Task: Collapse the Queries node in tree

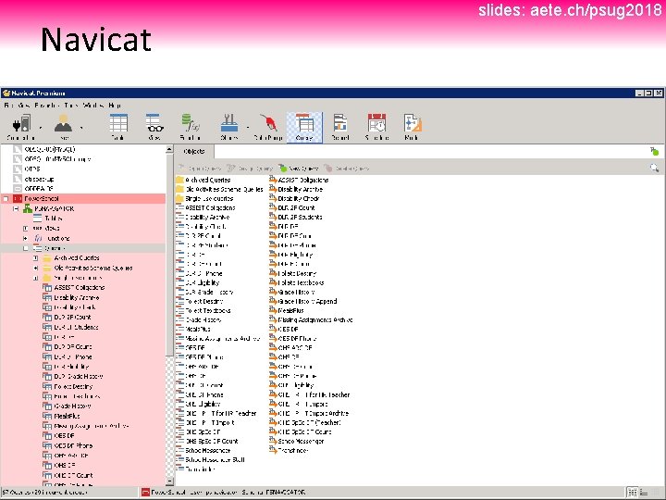Action: pyautogui.click(x=26, y=248)
